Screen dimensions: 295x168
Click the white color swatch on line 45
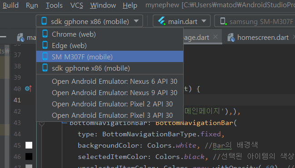tap(29, 145)
